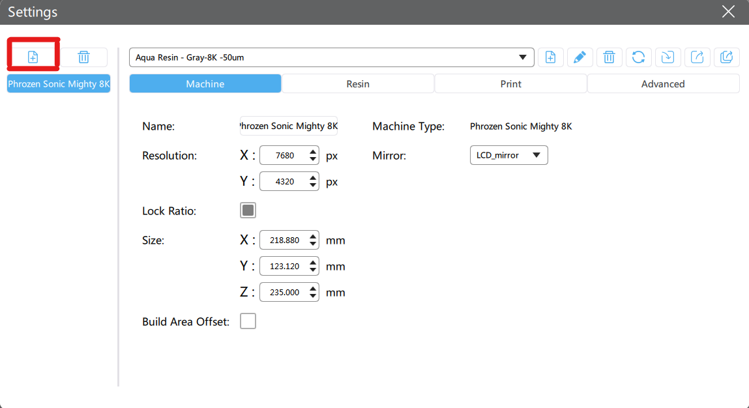
Task: Click the export all profiles icon
Action: 726,57
